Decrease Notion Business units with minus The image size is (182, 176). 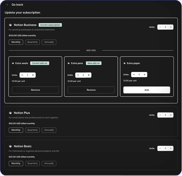click(x=160, y=27)
